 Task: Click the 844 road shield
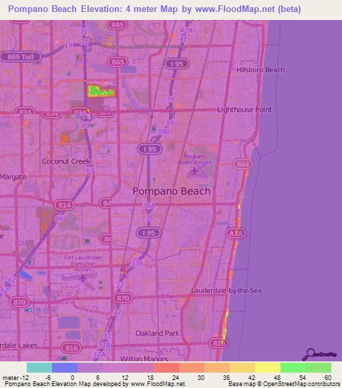pyautogui.click(x=242, y=164)
